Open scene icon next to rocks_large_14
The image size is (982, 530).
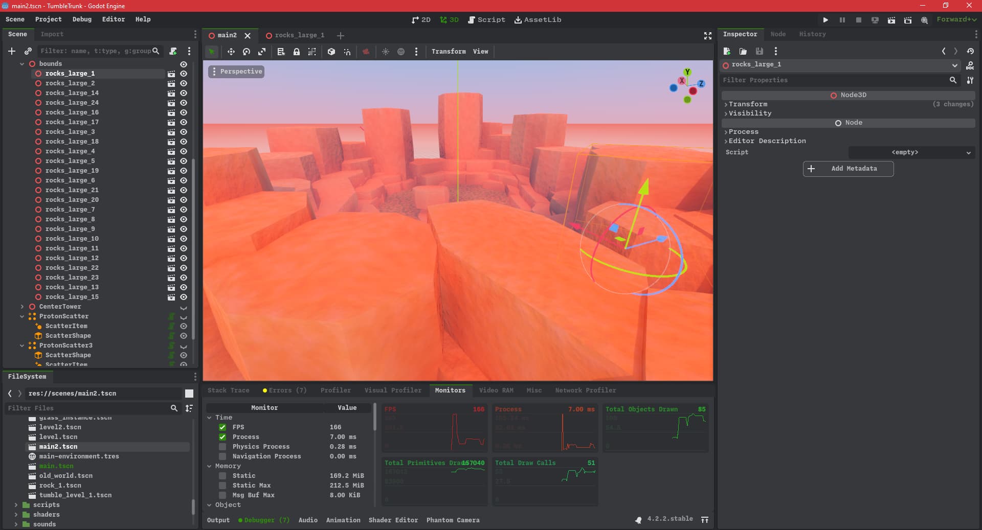click(x=171, y=93)
